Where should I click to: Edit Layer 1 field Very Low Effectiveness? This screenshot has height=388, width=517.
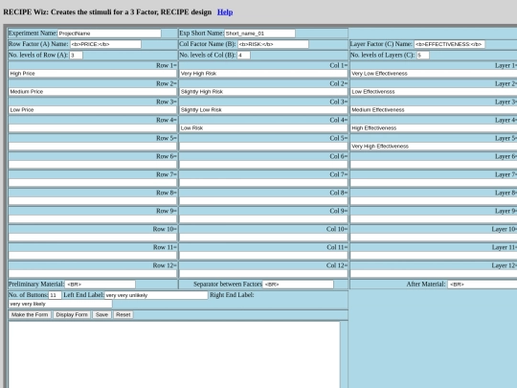pos(434,74)
